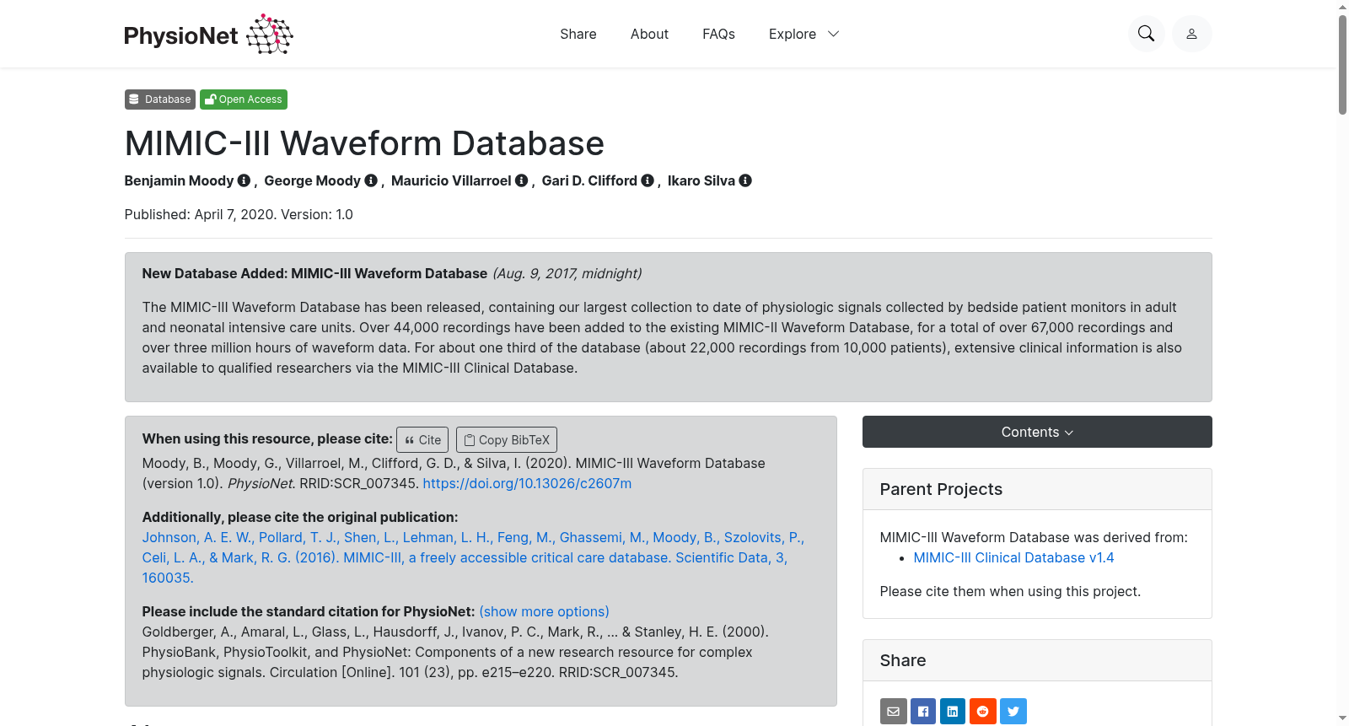Click the scrollbar down arrow
Image resolution: width=1349 pixels, height=726 pixels.
pos(1342,718)
